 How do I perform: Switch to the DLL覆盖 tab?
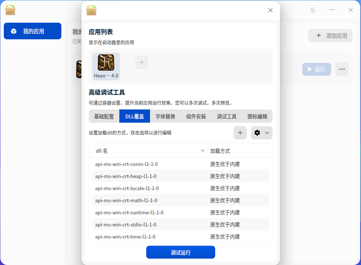[x=135, y=116]
